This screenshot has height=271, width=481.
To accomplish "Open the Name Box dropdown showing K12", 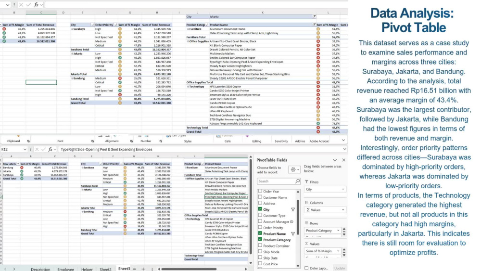I will 25,150.
